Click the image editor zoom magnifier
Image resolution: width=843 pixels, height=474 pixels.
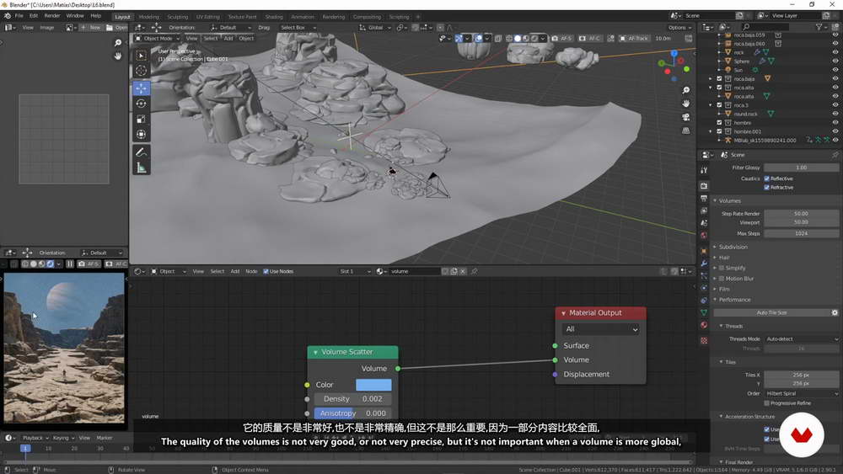(x=118, y=43)
